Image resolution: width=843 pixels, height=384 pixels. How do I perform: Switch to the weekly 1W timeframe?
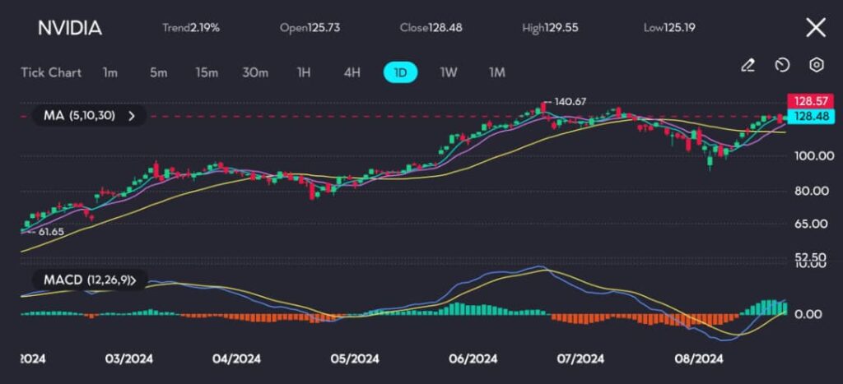448,72
